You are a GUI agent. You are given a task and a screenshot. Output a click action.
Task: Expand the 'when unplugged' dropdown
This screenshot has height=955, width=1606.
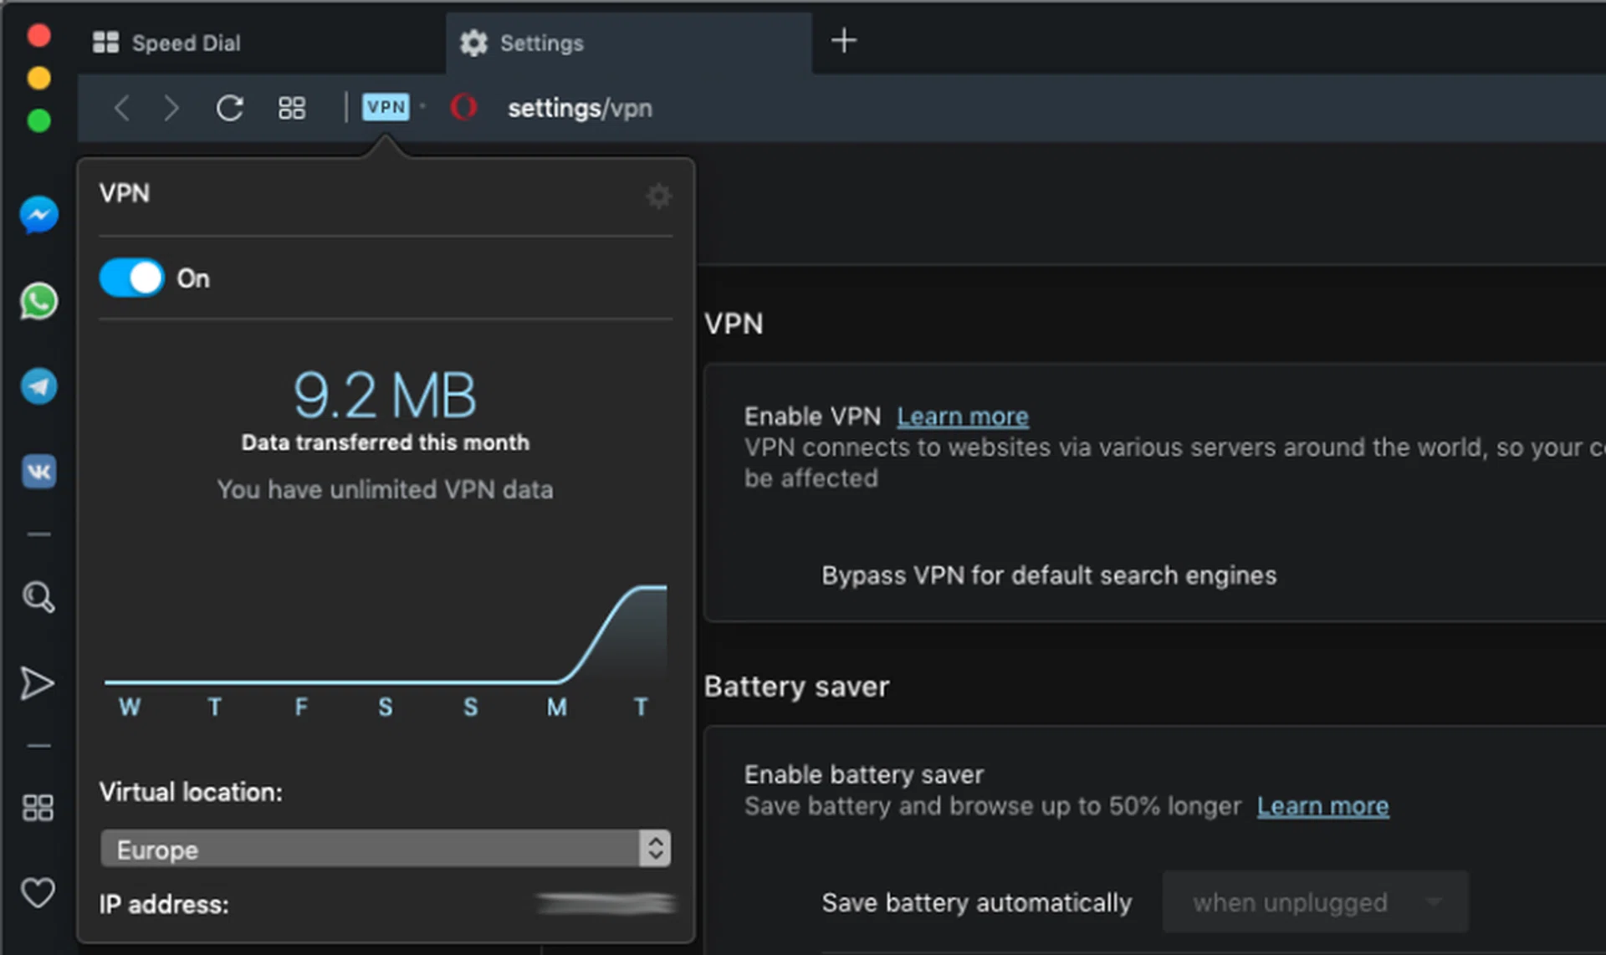click(1314, 902)
